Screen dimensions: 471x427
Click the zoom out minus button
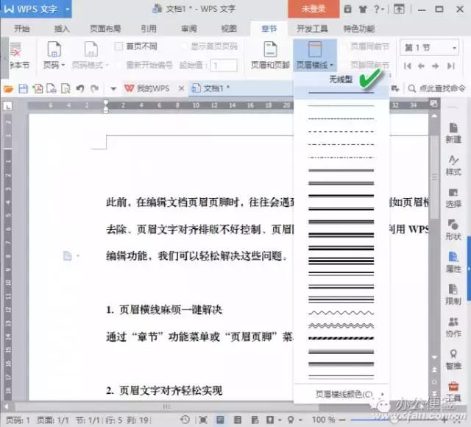pos(342,420)
